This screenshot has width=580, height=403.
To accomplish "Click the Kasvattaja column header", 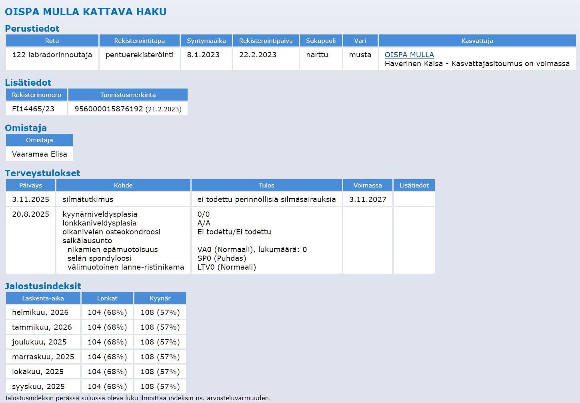I will coord(477,41).
